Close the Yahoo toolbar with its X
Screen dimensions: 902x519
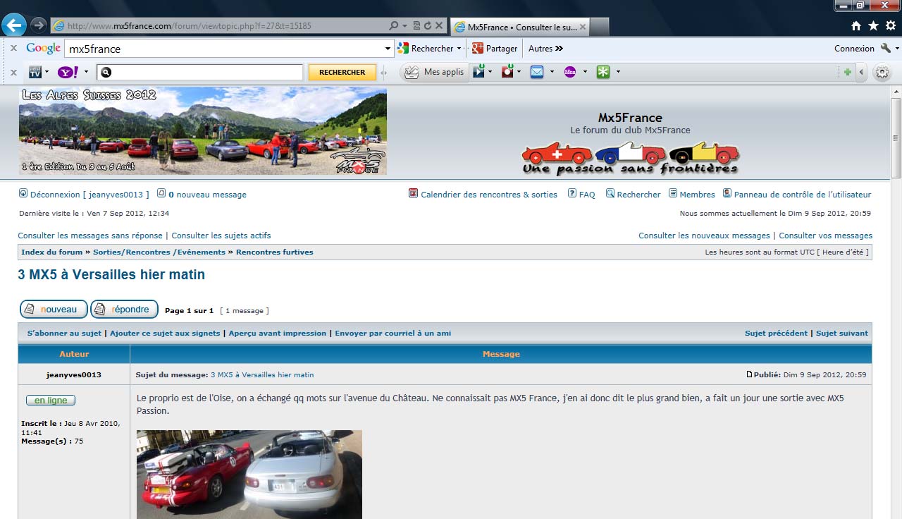point(13,72)
